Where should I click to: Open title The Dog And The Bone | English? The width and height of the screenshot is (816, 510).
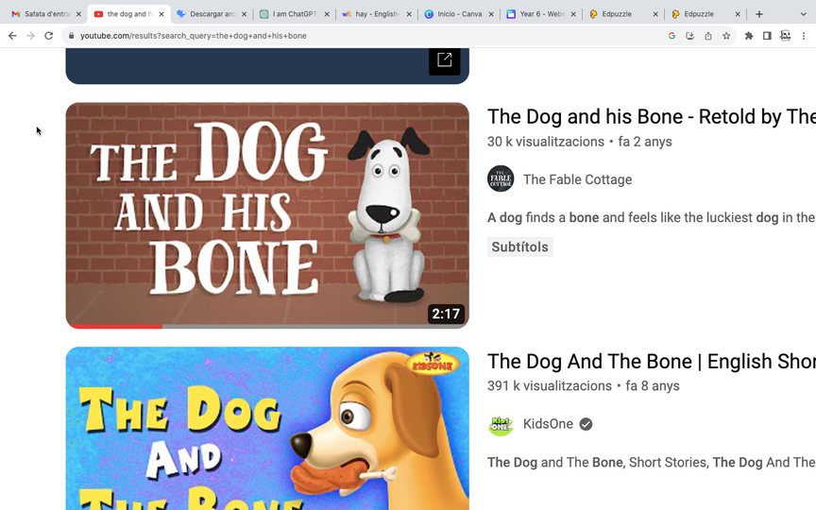click(x=652, y=361)
